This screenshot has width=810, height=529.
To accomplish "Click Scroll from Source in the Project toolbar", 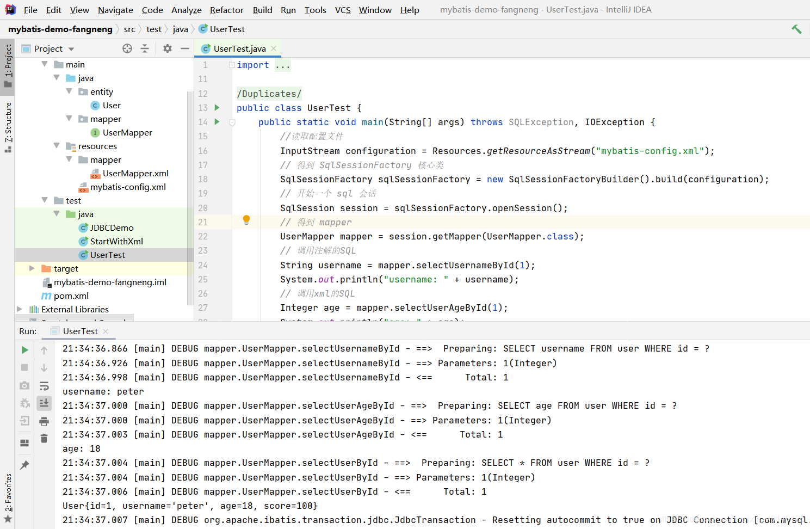I will click(127, 48).
